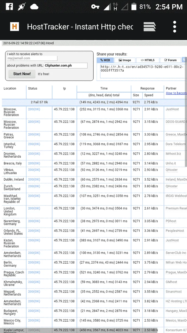The width and height of the screenshot is (187, 333).
Task: Open the three-dot overflow menu
Action: pyautogui.click(x=175, y=27)
